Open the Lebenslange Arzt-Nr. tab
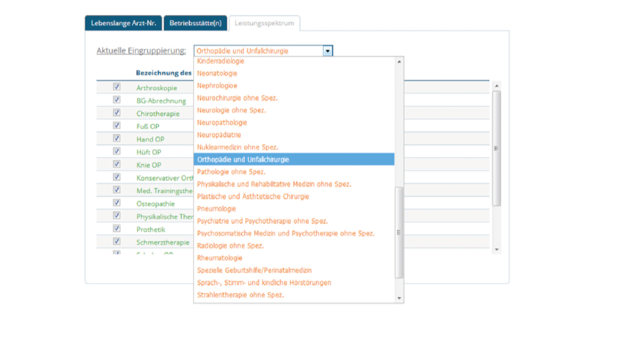Image resolution: width=634 pixels, height=340 pixels. (x=123, y=23)
